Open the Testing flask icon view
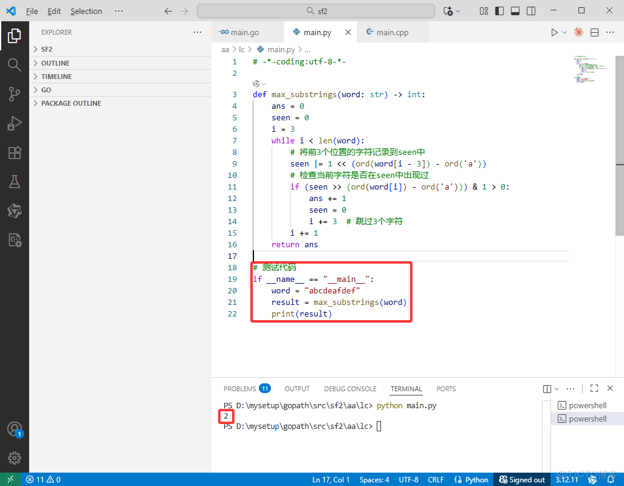Screen dimensions: 624x486 15,182
